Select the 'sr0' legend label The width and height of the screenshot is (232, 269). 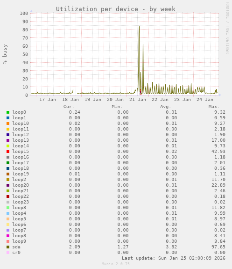click(x=16, y=253)
